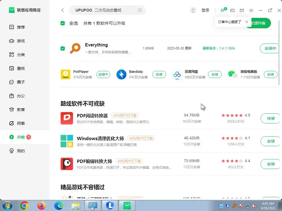This screenshot has height=211, width=282.
Task: Click the muted volume tray icon
Action: [254, 206]
